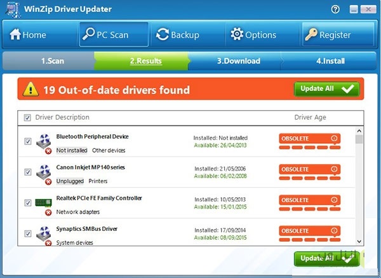Switch to the Backup tab
Image resolution: width=381 pixels, height=278 pixels.
[178, 35]
